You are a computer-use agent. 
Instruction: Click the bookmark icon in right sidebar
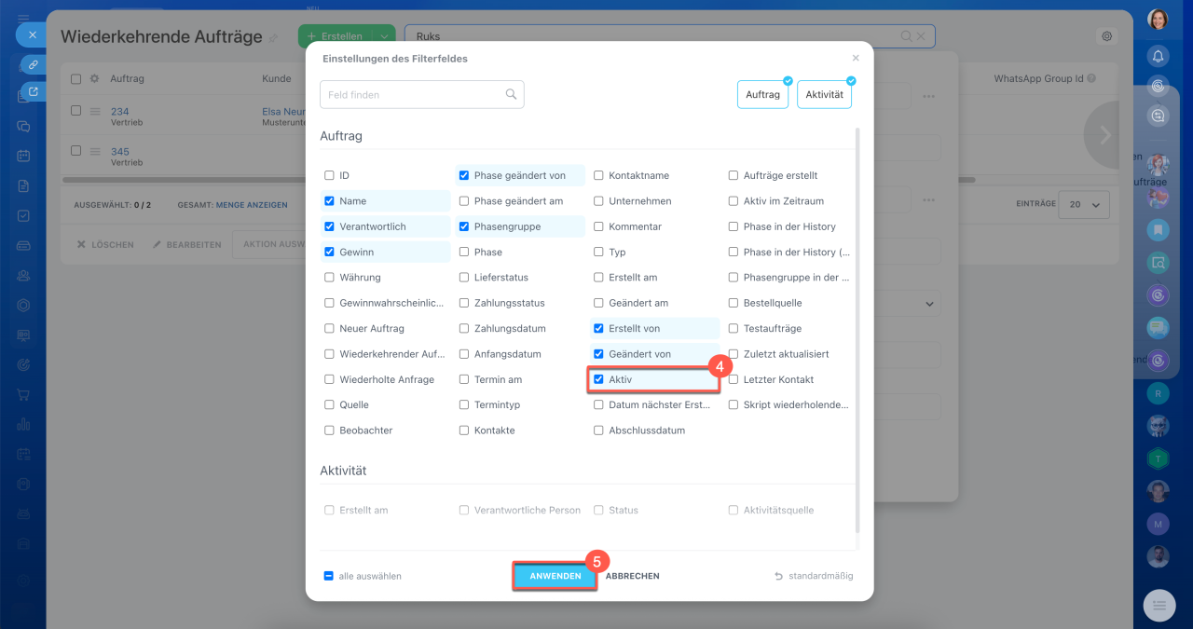click(1158, 229)
